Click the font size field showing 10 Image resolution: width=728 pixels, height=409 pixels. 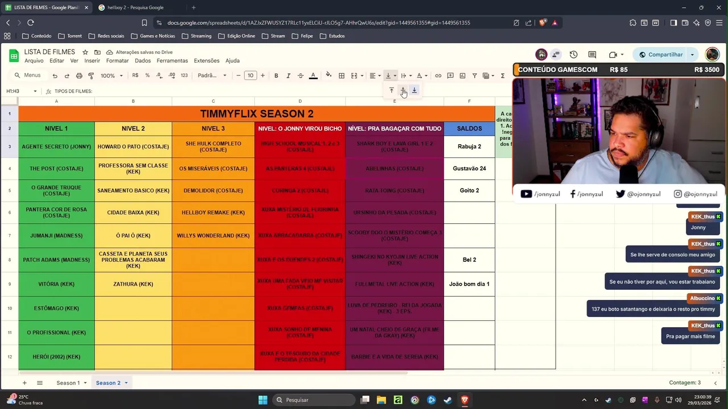250,76
